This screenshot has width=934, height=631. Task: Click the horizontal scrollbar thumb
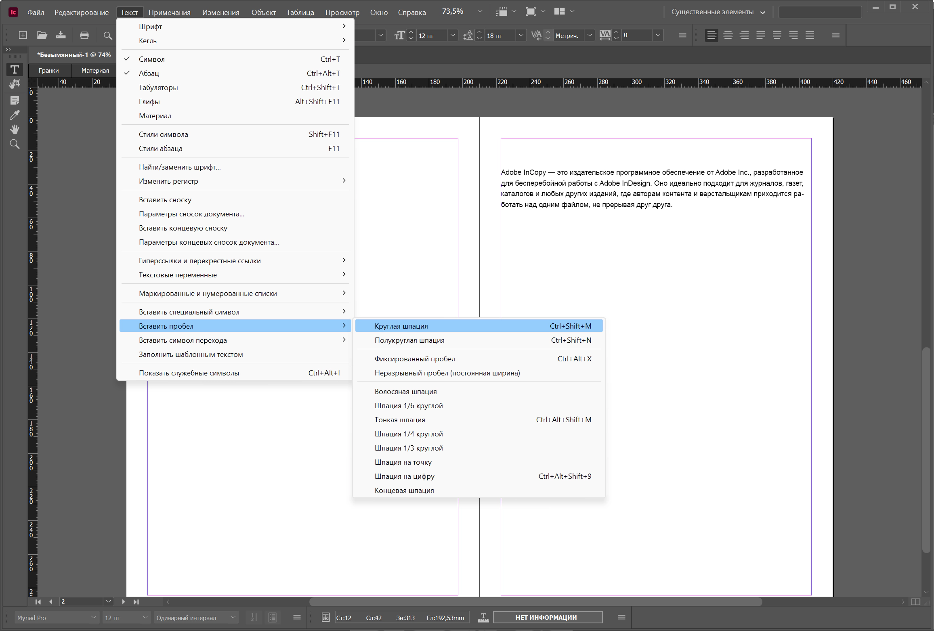pyautogui.click(x=535, y=602)
